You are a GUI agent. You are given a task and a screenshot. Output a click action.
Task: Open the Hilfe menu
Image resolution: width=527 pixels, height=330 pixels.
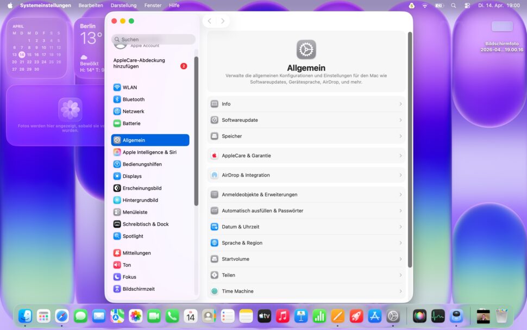[174, 5]
